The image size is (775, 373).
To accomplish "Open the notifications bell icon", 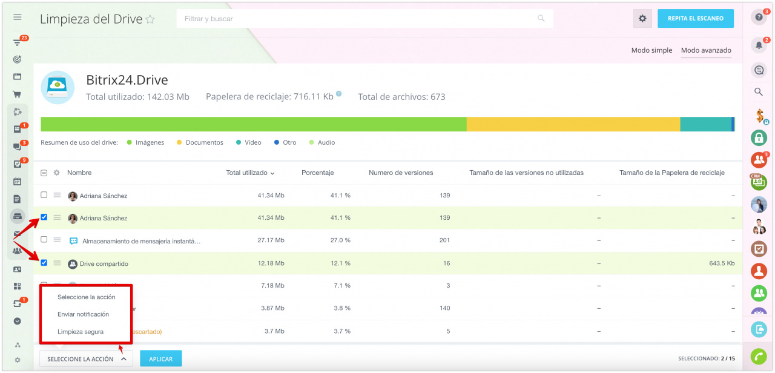I will tap(759, 45).
